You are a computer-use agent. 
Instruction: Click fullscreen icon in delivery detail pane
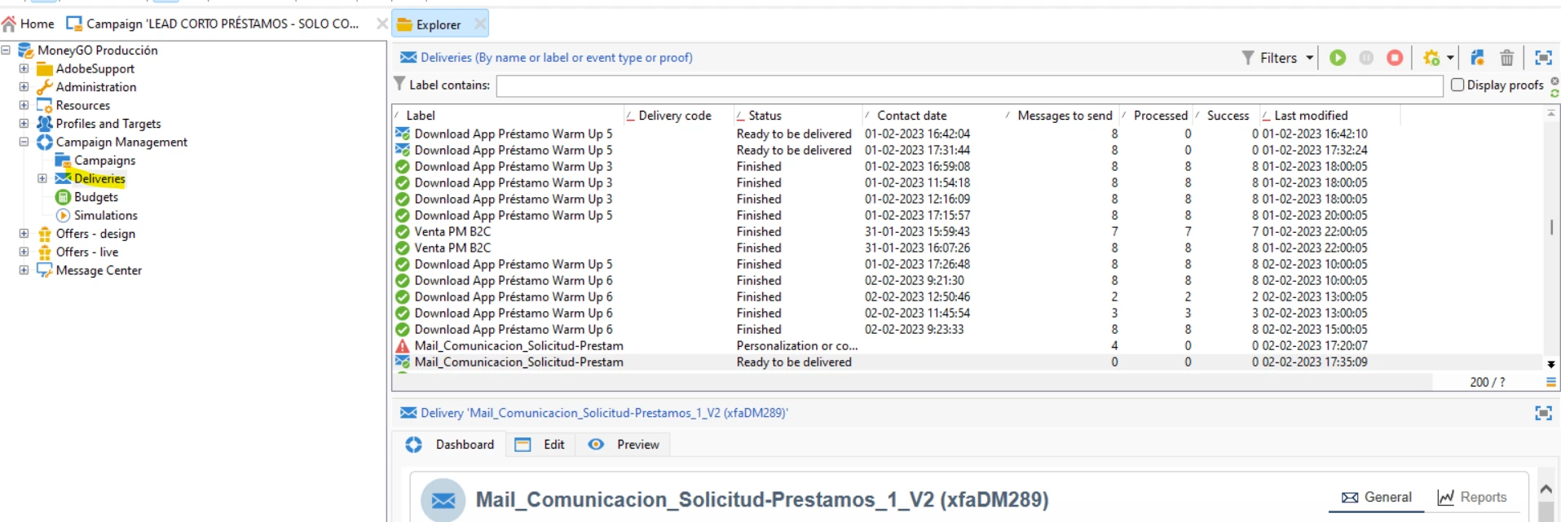click(1543, 413)
